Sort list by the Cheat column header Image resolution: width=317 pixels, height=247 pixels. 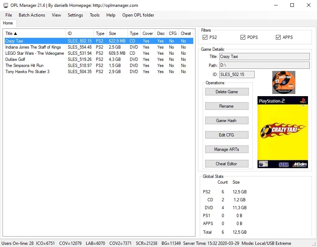tap(186, 33)
